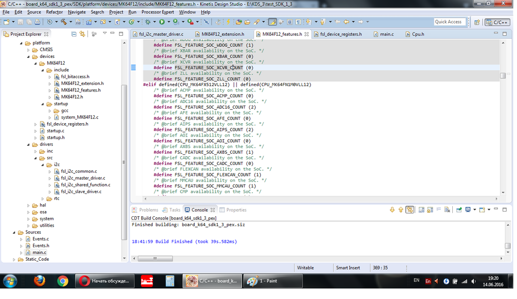517x299 pixels.
Task: Click the Build hammer icon
Action: [x=64, y=22]
